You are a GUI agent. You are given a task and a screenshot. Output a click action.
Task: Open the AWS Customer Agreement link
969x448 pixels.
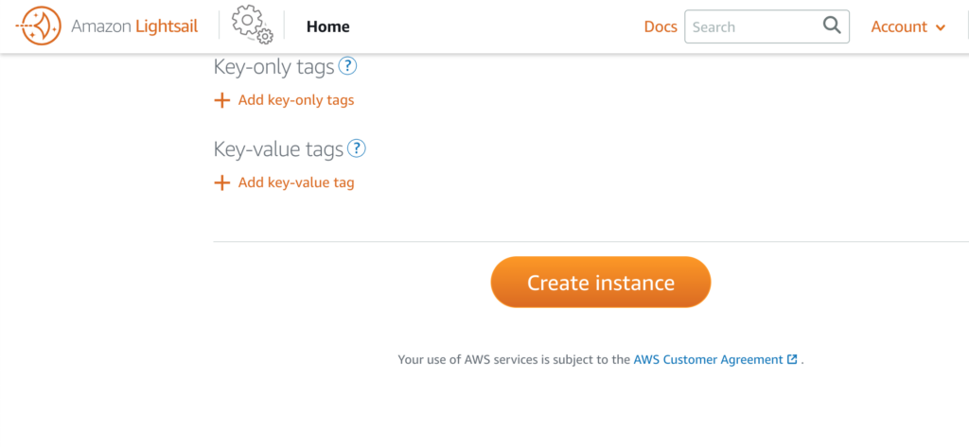tap(708, 360)
